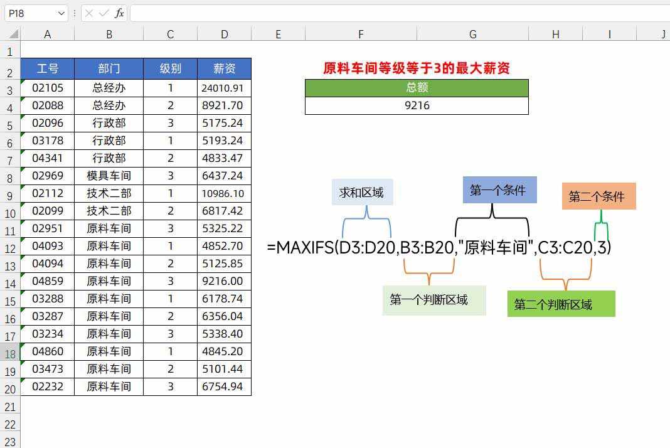670x448 pixels.
Task: Open the Name Box dropdown arrow
Action: click(x=61, y=13)
